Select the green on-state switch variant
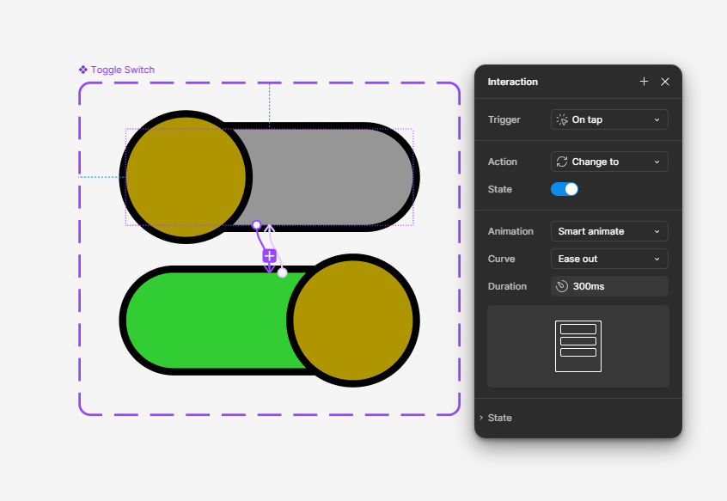Viewport: 727px width, 501px height. 206,320
